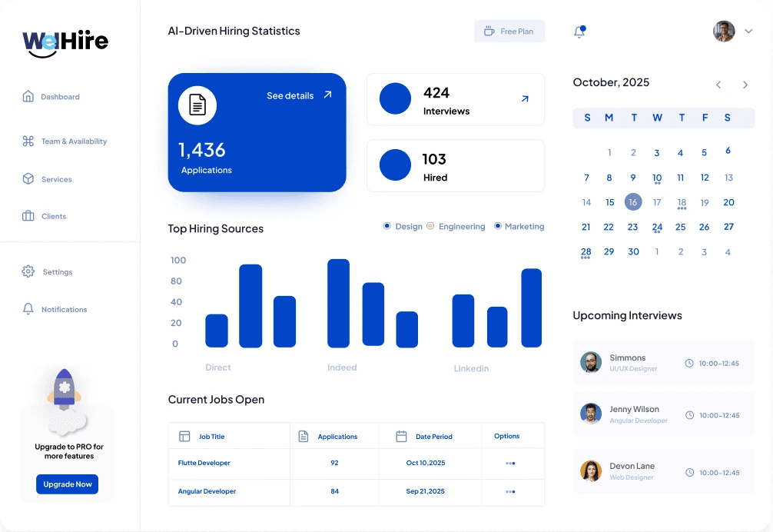Click clock icon on Devon Lane interview

(690, 472)
